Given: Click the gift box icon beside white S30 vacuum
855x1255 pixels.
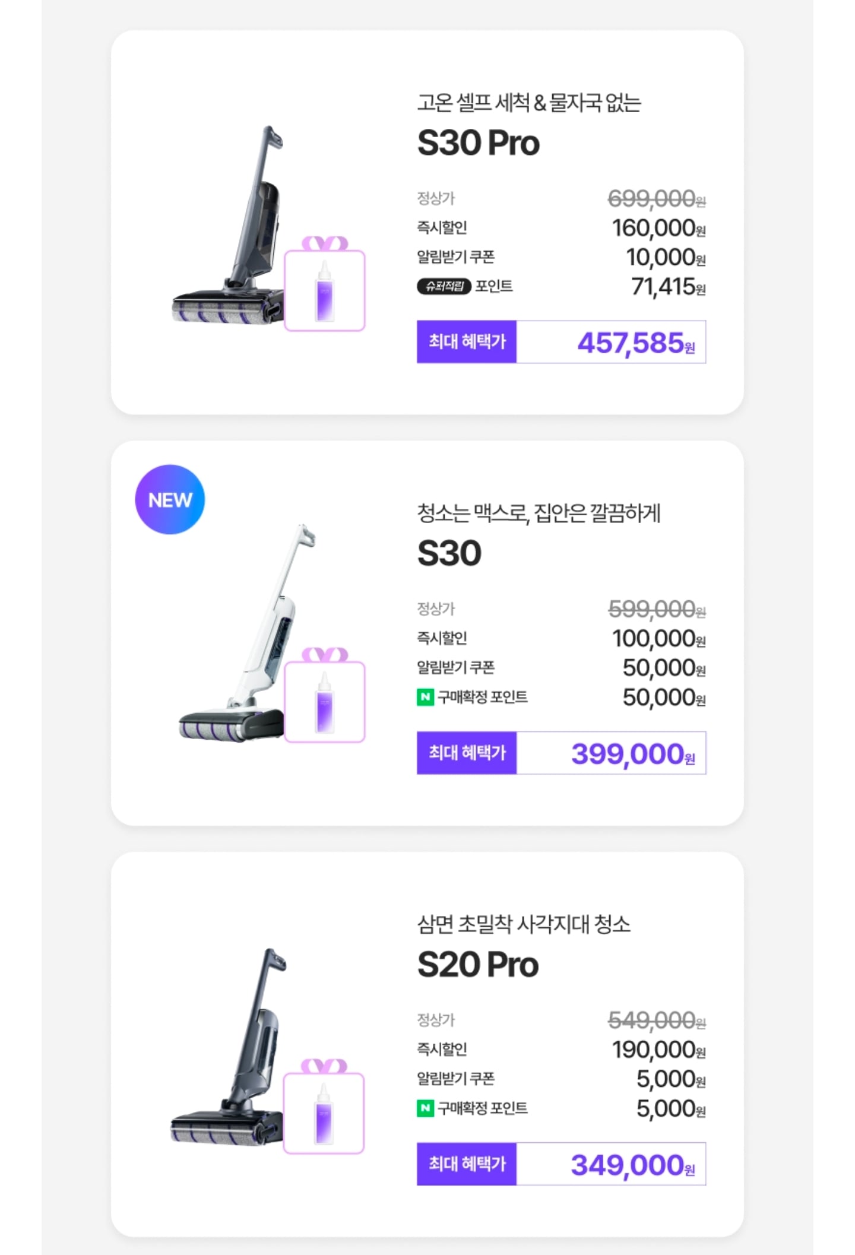Looking at the screenshot, I should click(324, 697).
